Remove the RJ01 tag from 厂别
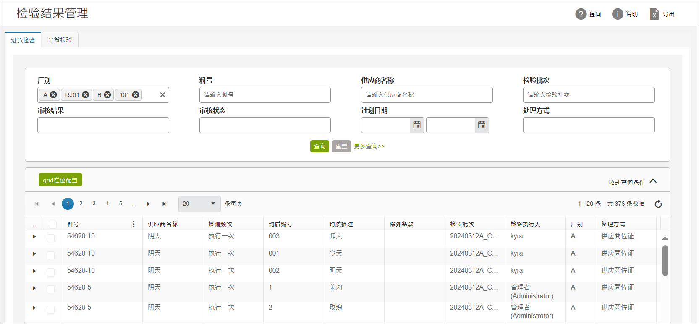 click(x=85, y=95)
